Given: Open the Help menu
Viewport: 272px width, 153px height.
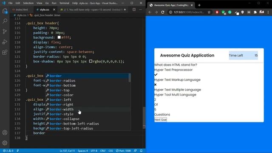Looking at the screenshot, I should tap(75, 3).
